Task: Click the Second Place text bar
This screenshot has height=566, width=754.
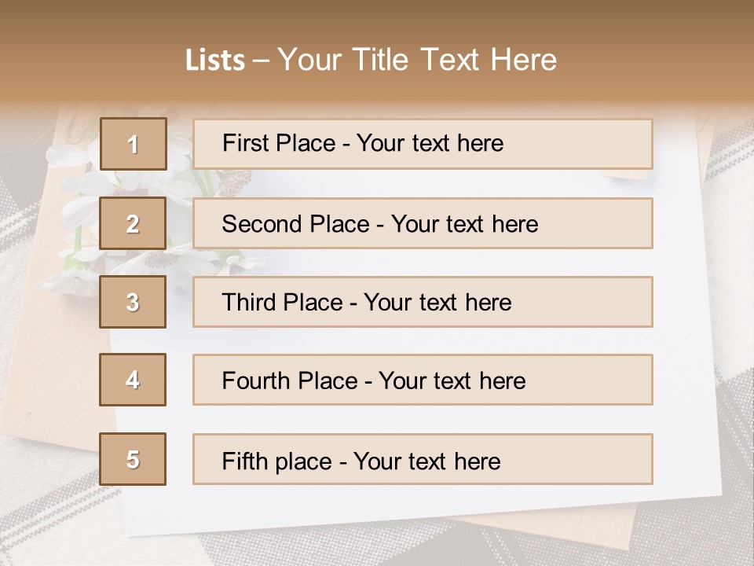Action: click(423, 223)
